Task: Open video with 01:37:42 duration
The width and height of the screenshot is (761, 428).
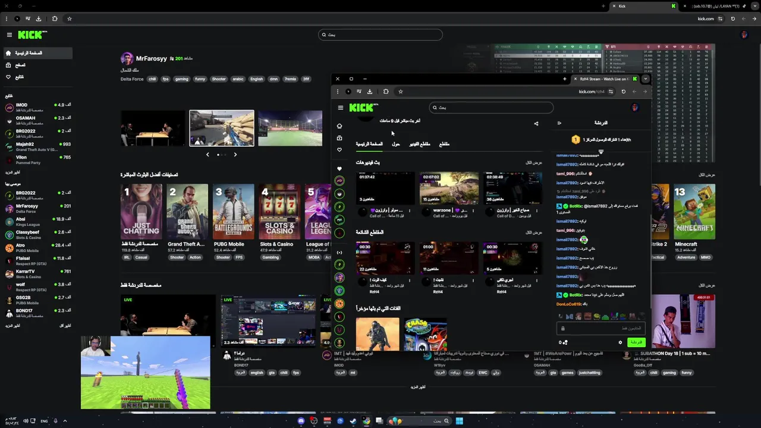Action: click(385, 188)
